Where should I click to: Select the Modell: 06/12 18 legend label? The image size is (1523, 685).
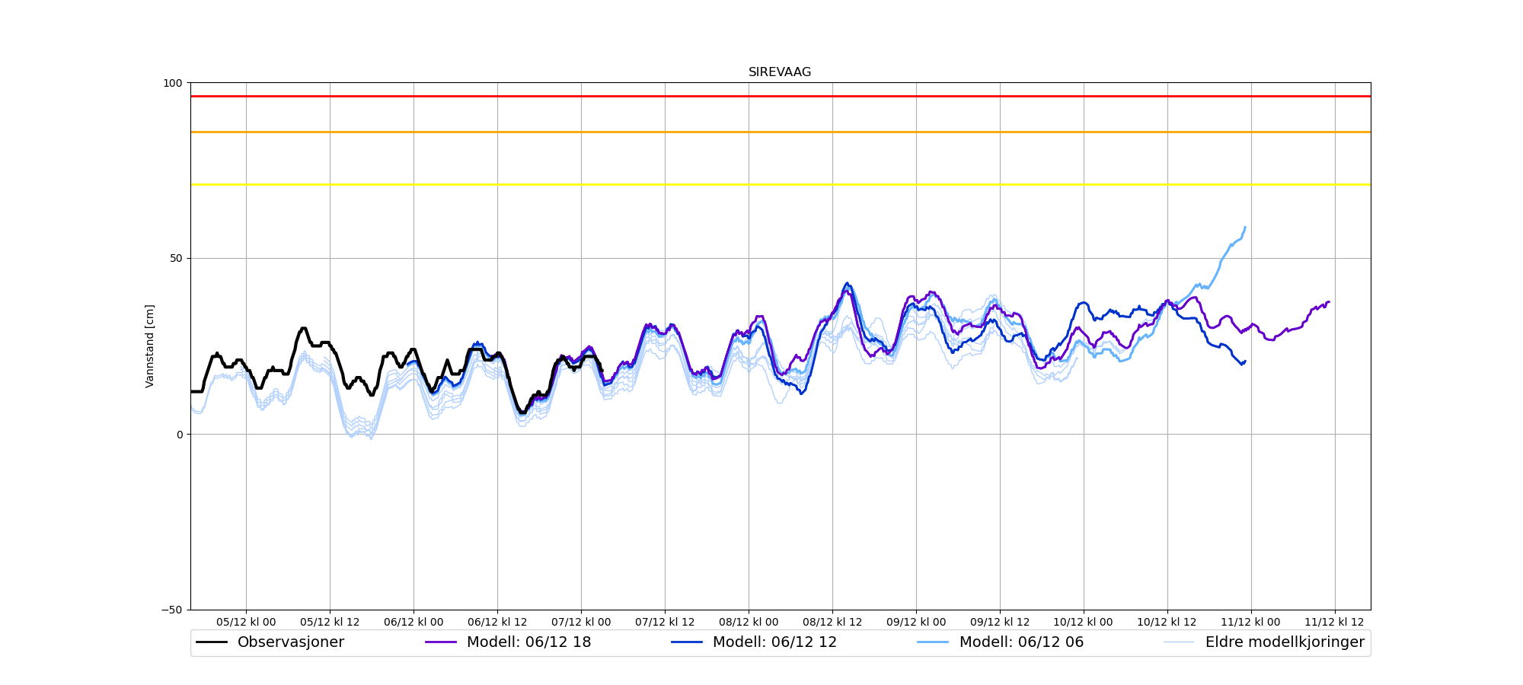pos(528,642)
